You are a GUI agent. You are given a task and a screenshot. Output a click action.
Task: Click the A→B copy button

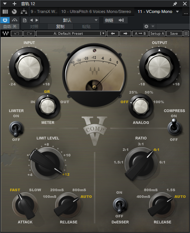pos(140,33)
